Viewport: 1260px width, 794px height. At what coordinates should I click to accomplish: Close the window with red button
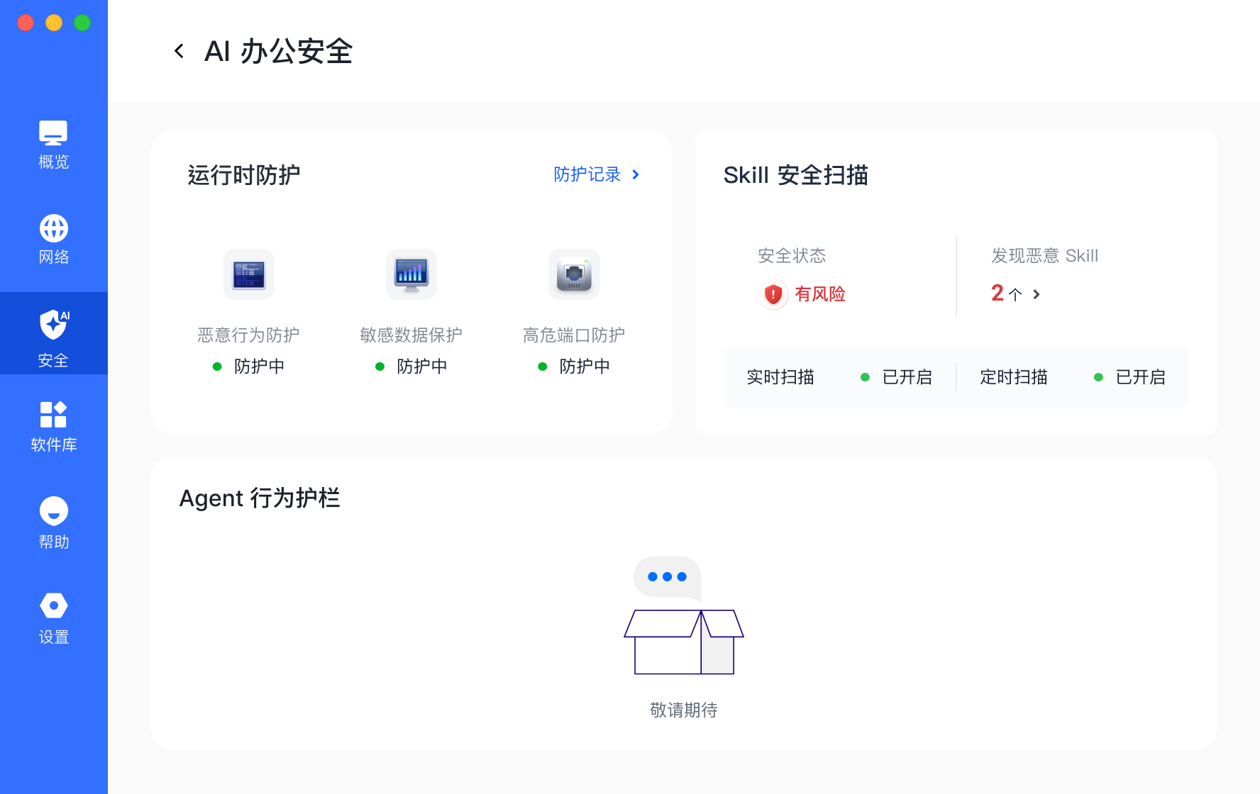[26, 23]
